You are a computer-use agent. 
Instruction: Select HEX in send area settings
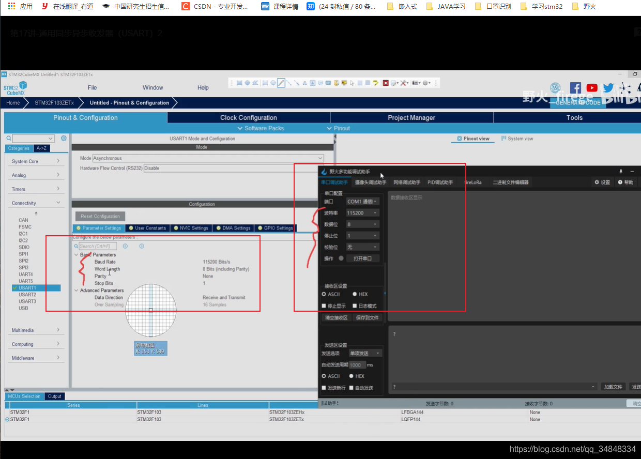[357, 376]
